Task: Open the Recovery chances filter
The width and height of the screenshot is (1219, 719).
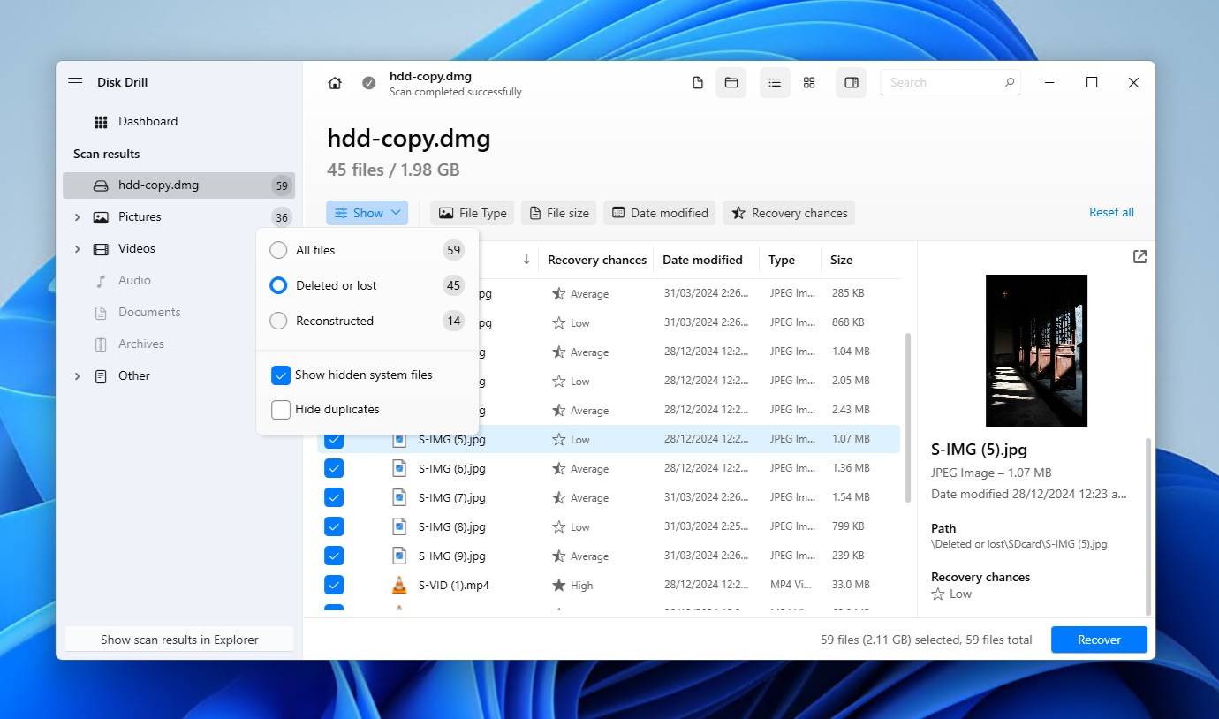Action: coord(789,213)
